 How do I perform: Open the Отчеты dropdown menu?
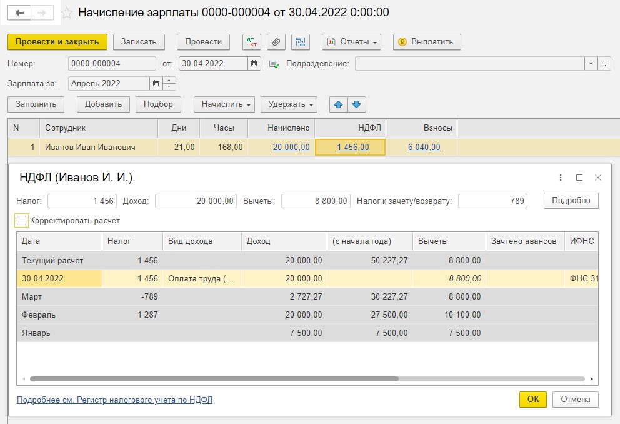point(351,42)
